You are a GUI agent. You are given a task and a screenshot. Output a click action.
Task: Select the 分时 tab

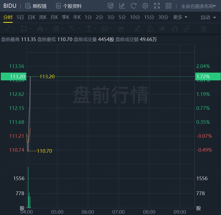click(8, 17)
